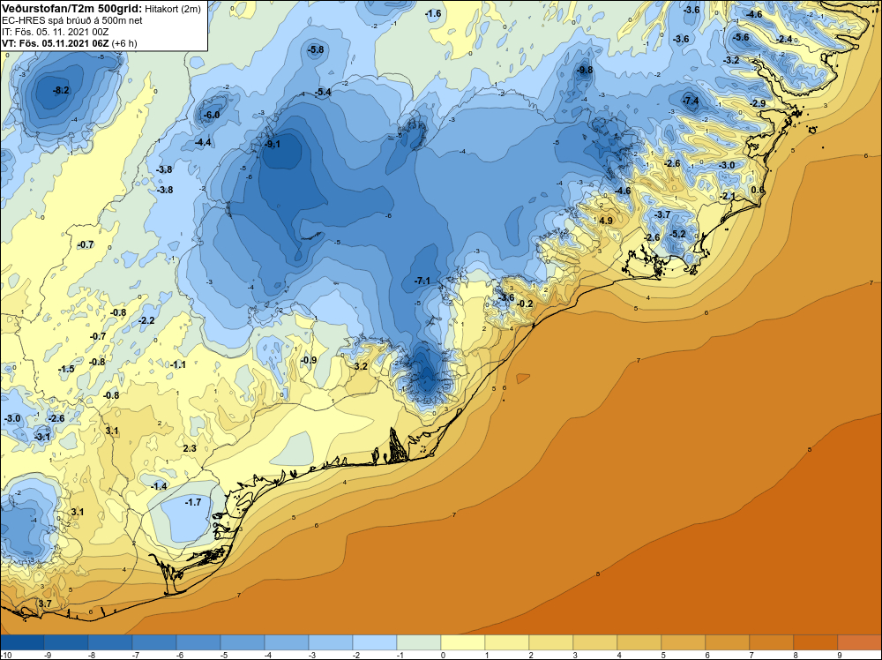The width and height of the screenshot is (882, 660).
Task: Click the -7.4 temperature value
Action: (x=691, y=101)
